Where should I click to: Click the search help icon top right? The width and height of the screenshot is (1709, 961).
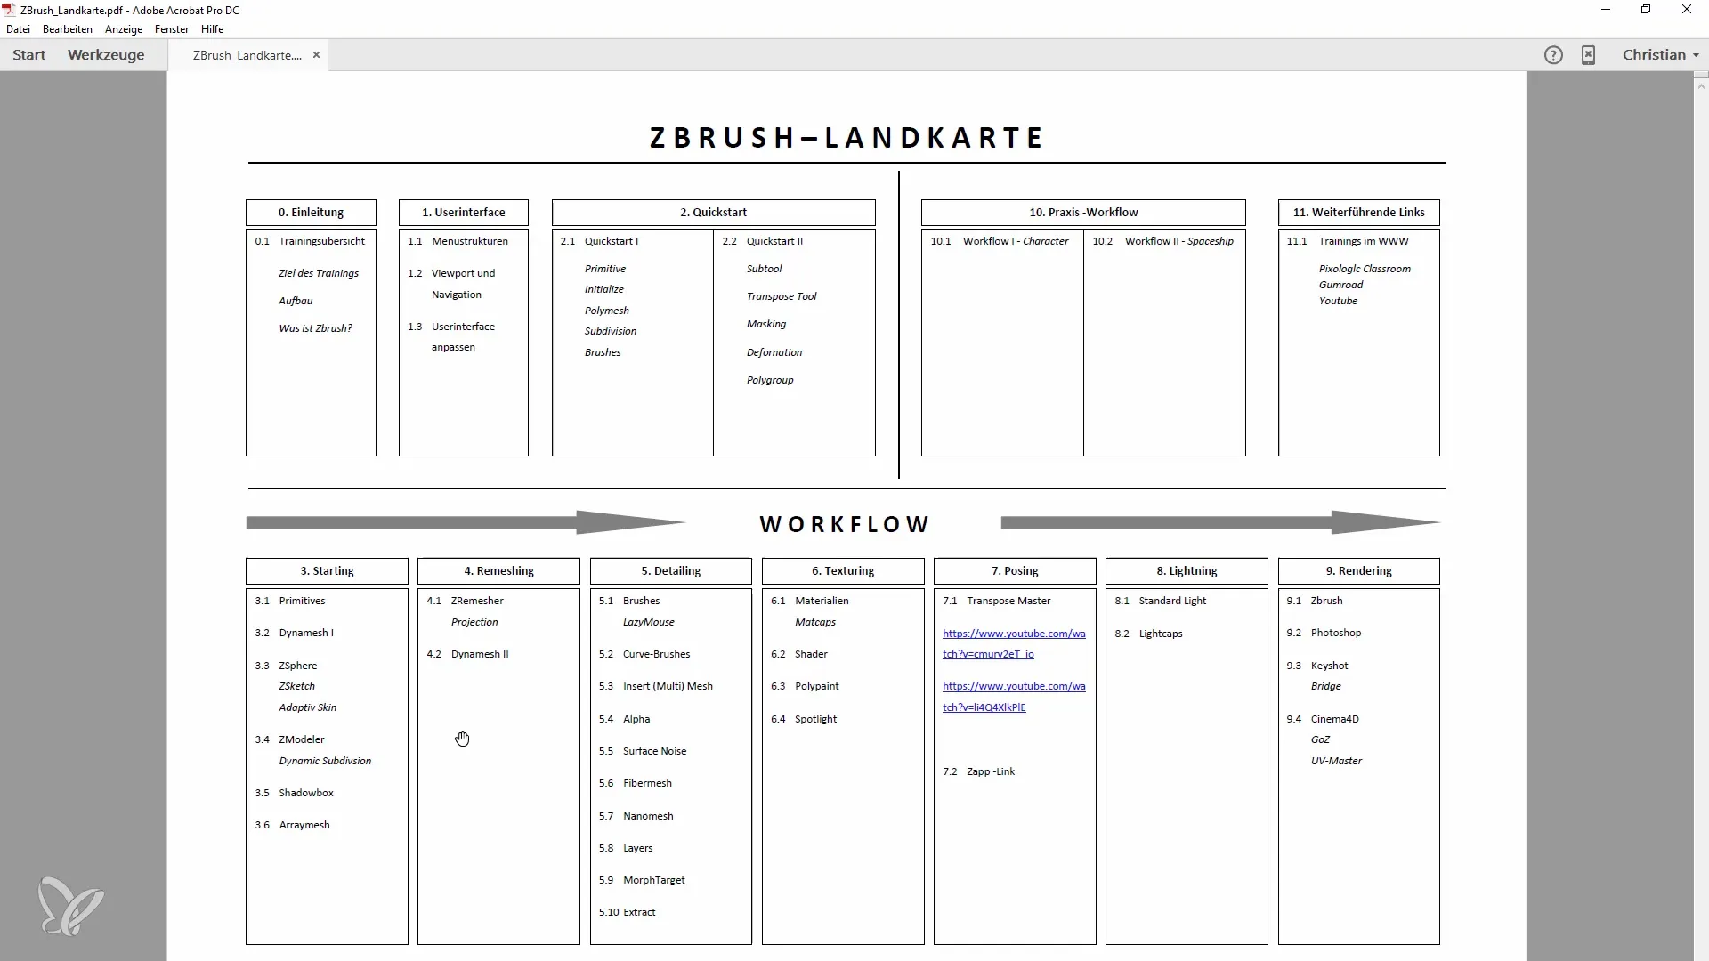pos(1551,54)
